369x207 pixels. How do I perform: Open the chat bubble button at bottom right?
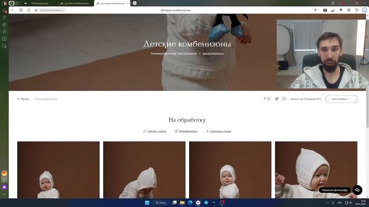coord(357,190)
